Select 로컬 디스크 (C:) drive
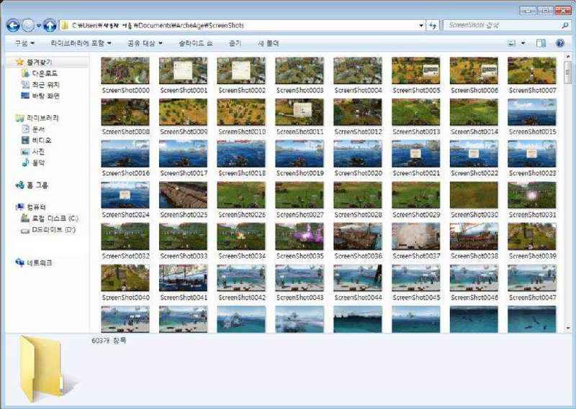The height and width of the screenshot is (409, 576). [50, 219]
